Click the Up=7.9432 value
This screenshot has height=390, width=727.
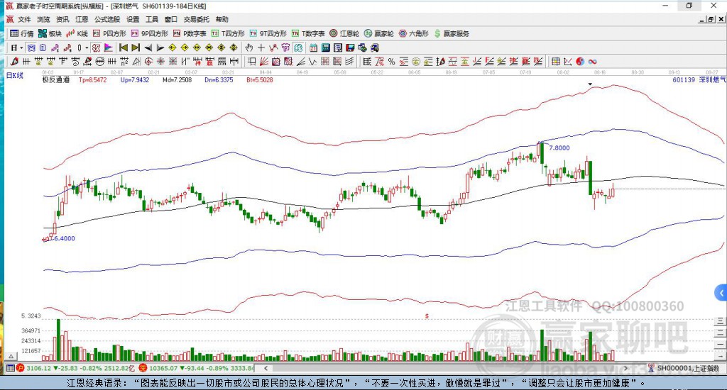pos(135,79)
